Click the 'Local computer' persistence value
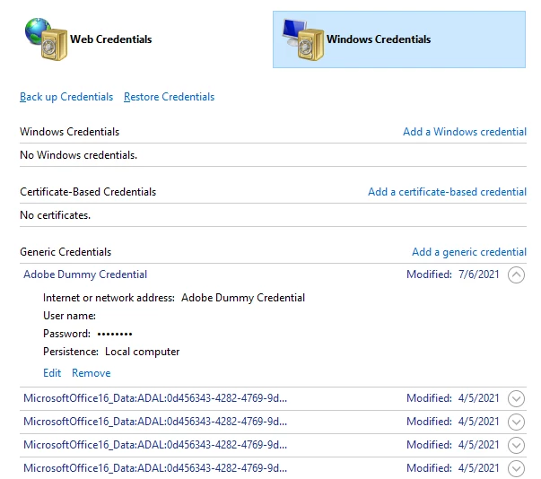The height and width of the screenshot is (479, 541). [142, 352]
